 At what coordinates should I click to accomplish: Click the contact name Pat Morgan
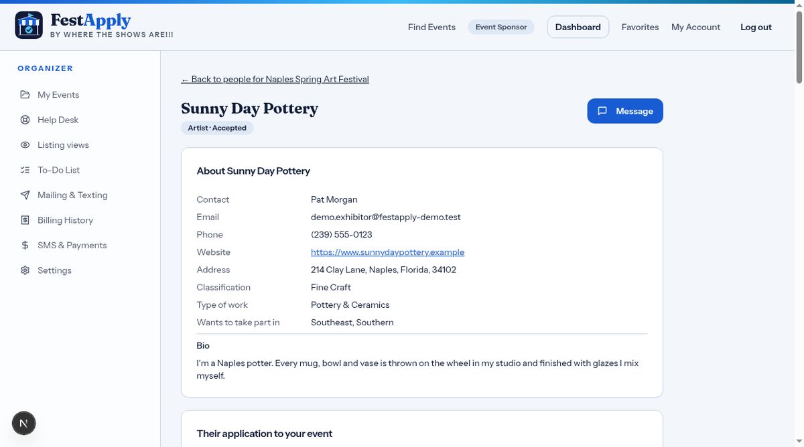pyautogui.click(x=334, y=199)
